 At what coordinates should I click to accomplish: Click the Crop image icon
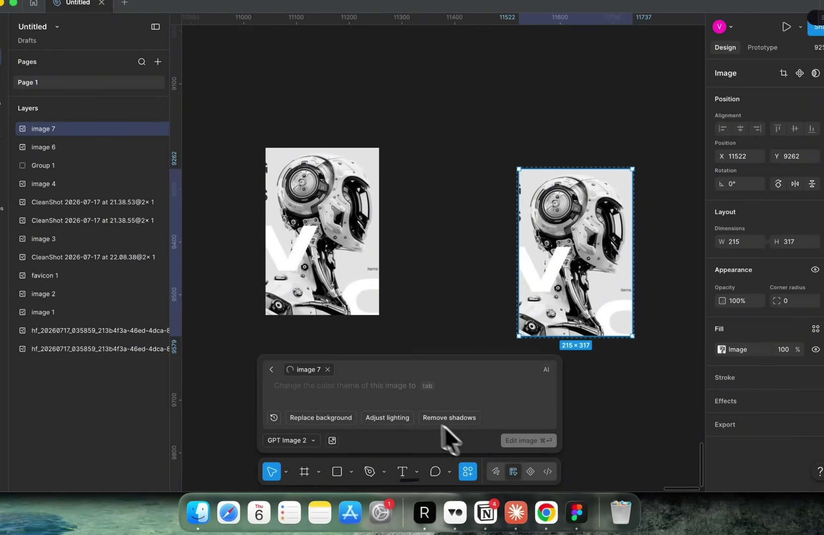(783, 73)
